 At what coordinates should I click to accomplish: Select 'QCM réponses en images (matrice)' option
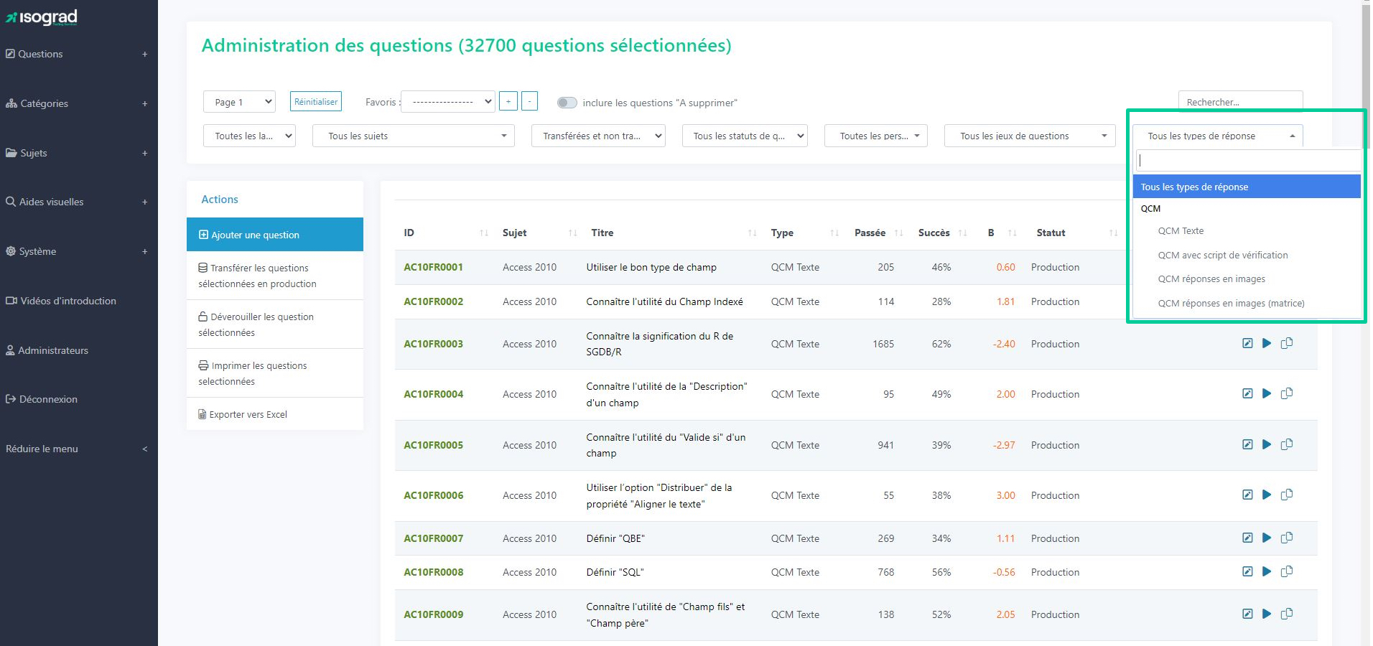pos(1231,304)
